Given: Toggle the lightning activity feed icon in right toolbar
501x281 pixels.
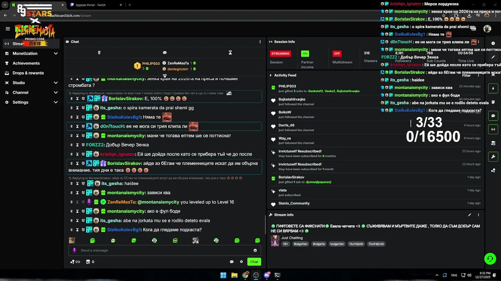Looking at the screenshot, I should (x=493, y=89).
